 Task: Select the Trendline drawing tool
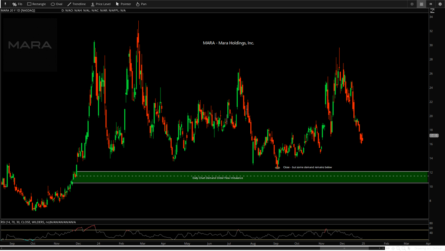point(76,4)
